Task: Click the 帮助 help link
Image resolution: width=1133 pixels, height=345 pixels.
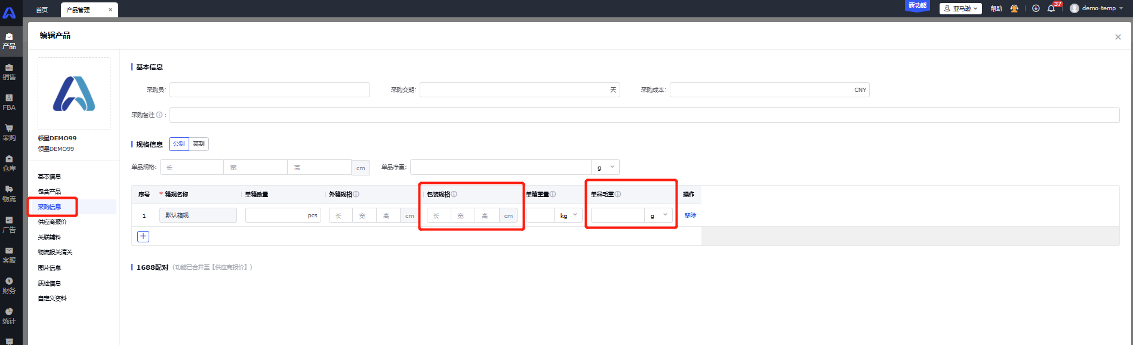Action: click(x=996, y=8)
